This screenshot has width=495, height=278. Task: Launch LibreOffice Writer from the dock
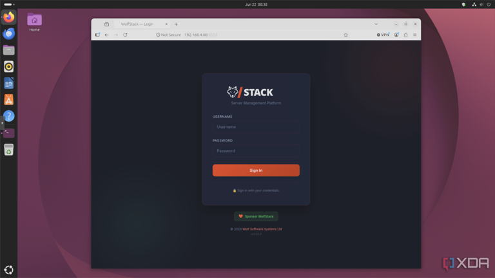coord(9,83)
